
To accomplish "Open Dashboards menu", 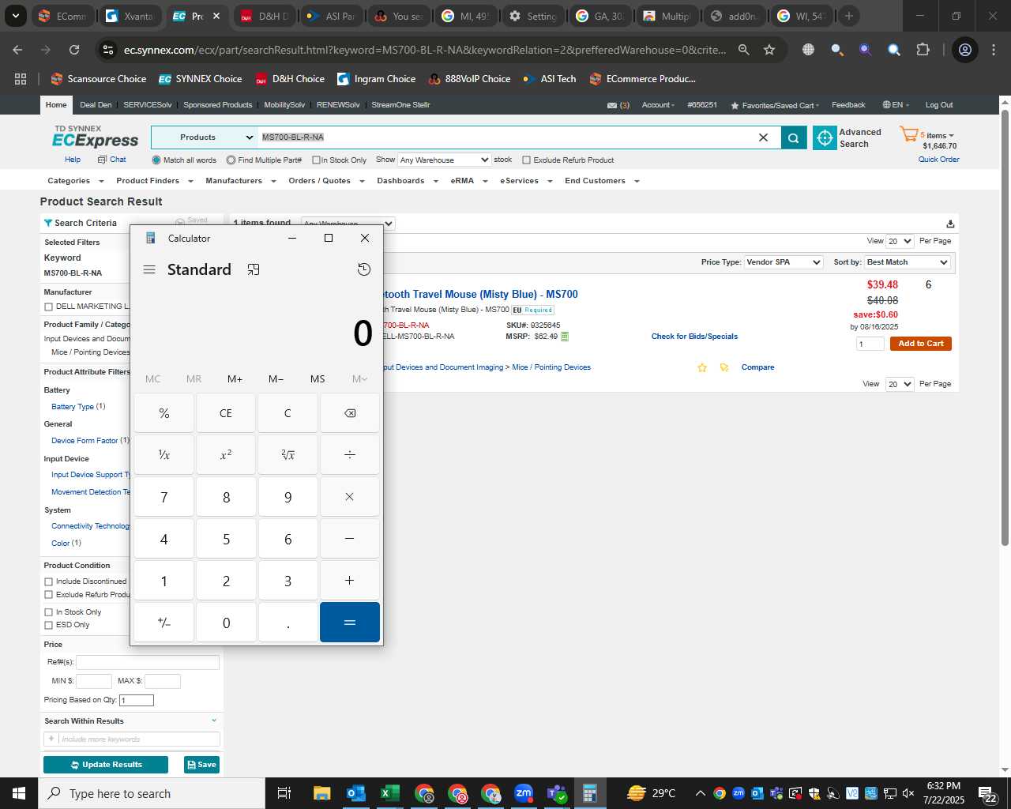I will pos(407,181).
